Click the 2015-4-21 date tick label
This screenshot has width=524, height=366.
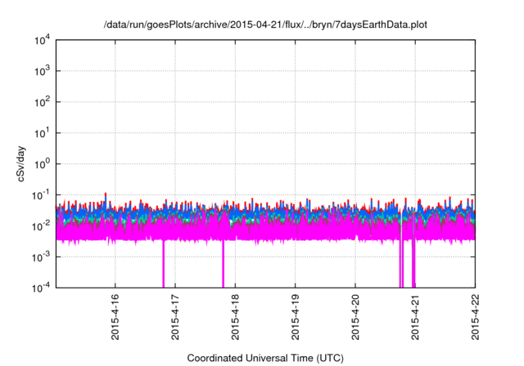[415, 317]
